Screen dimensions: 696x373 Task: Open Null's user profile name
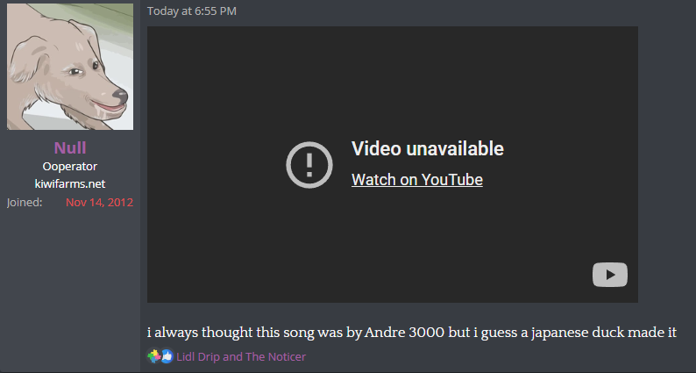pyautogui.click(x=70, y=147)
